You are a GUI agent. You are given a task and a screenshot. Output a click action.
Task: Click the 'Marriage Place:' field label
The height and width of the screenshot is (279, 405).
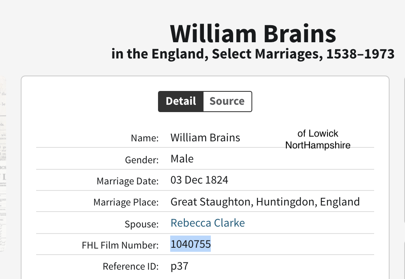(126, 203)
